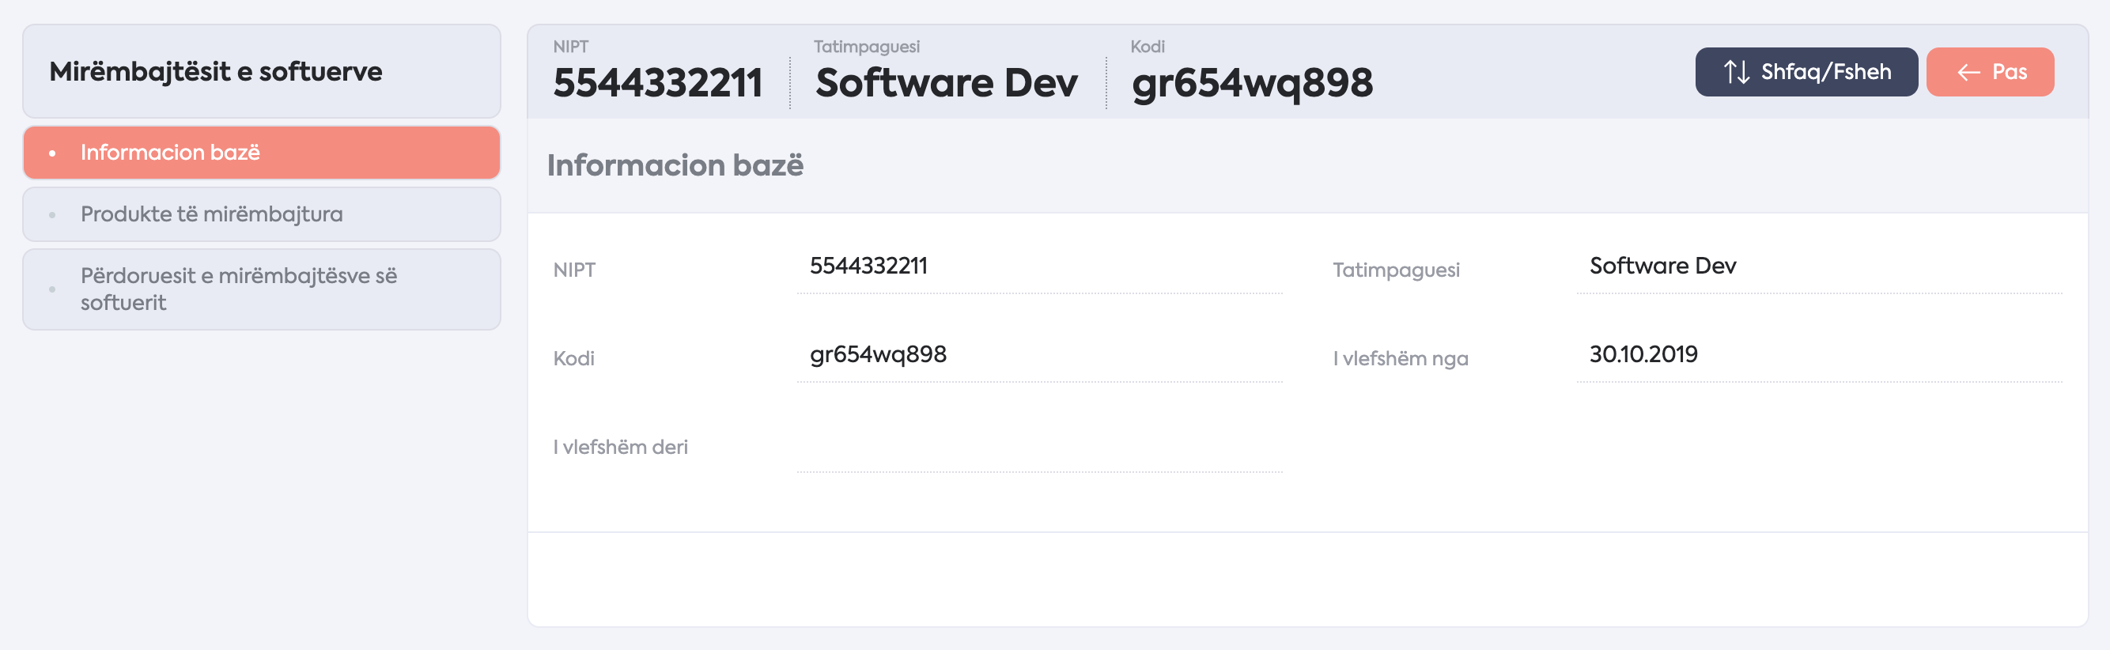Viewport: 2110px width, 650px height.
Task: Click the Shfaq/Fsheh toggle button
Action: [1806, 72]
